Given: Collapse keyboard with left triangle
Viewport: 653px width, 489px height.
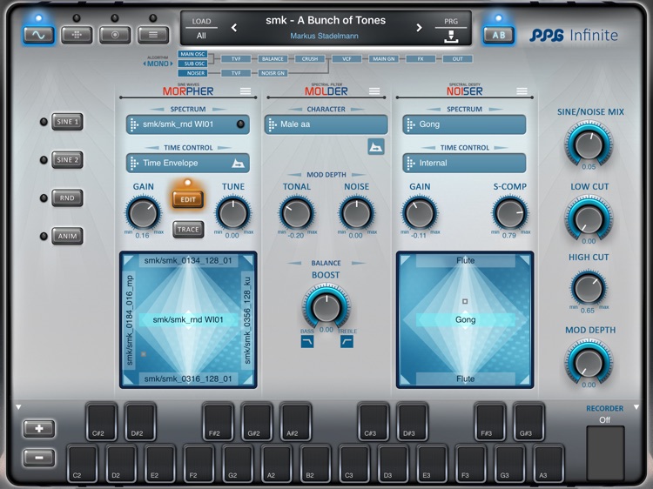Looking at the screenshot, I should pos(18,407).
